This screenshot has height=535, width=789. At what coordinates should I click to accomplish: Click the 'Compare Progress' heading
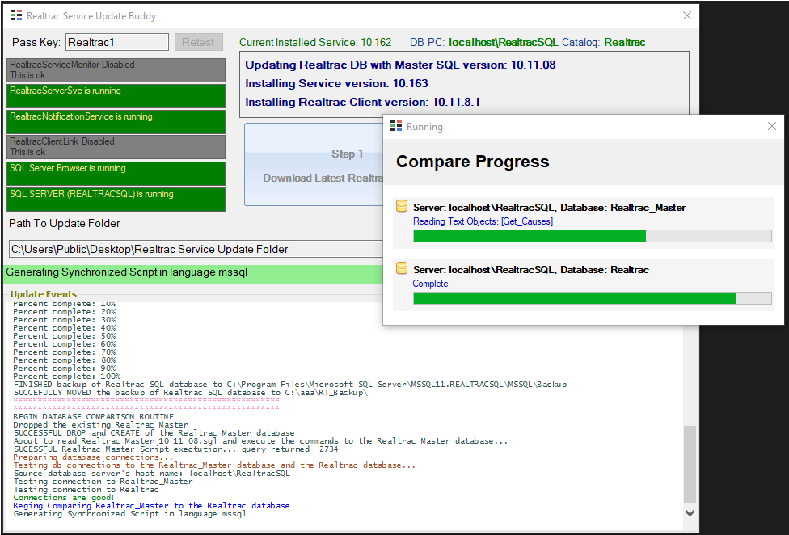472,162
